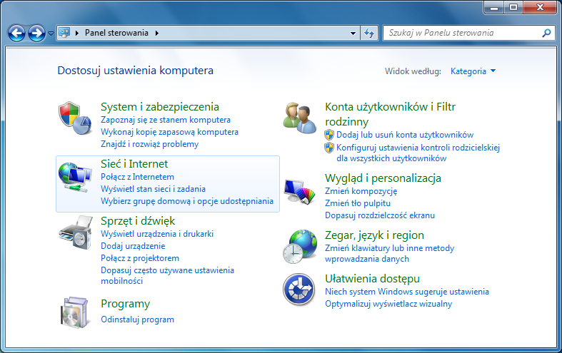Click the Zegar, język i region icon
This screenshot has height=353, width=562.
pyautogui.click(x=299, y=247)
